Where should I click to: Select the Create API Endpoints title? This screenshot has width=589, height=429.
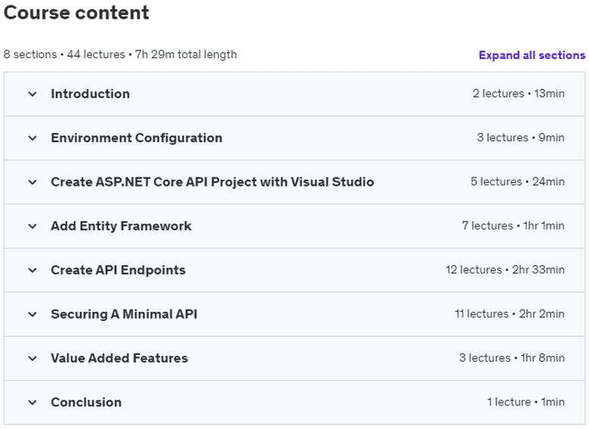tap(119, 270)
